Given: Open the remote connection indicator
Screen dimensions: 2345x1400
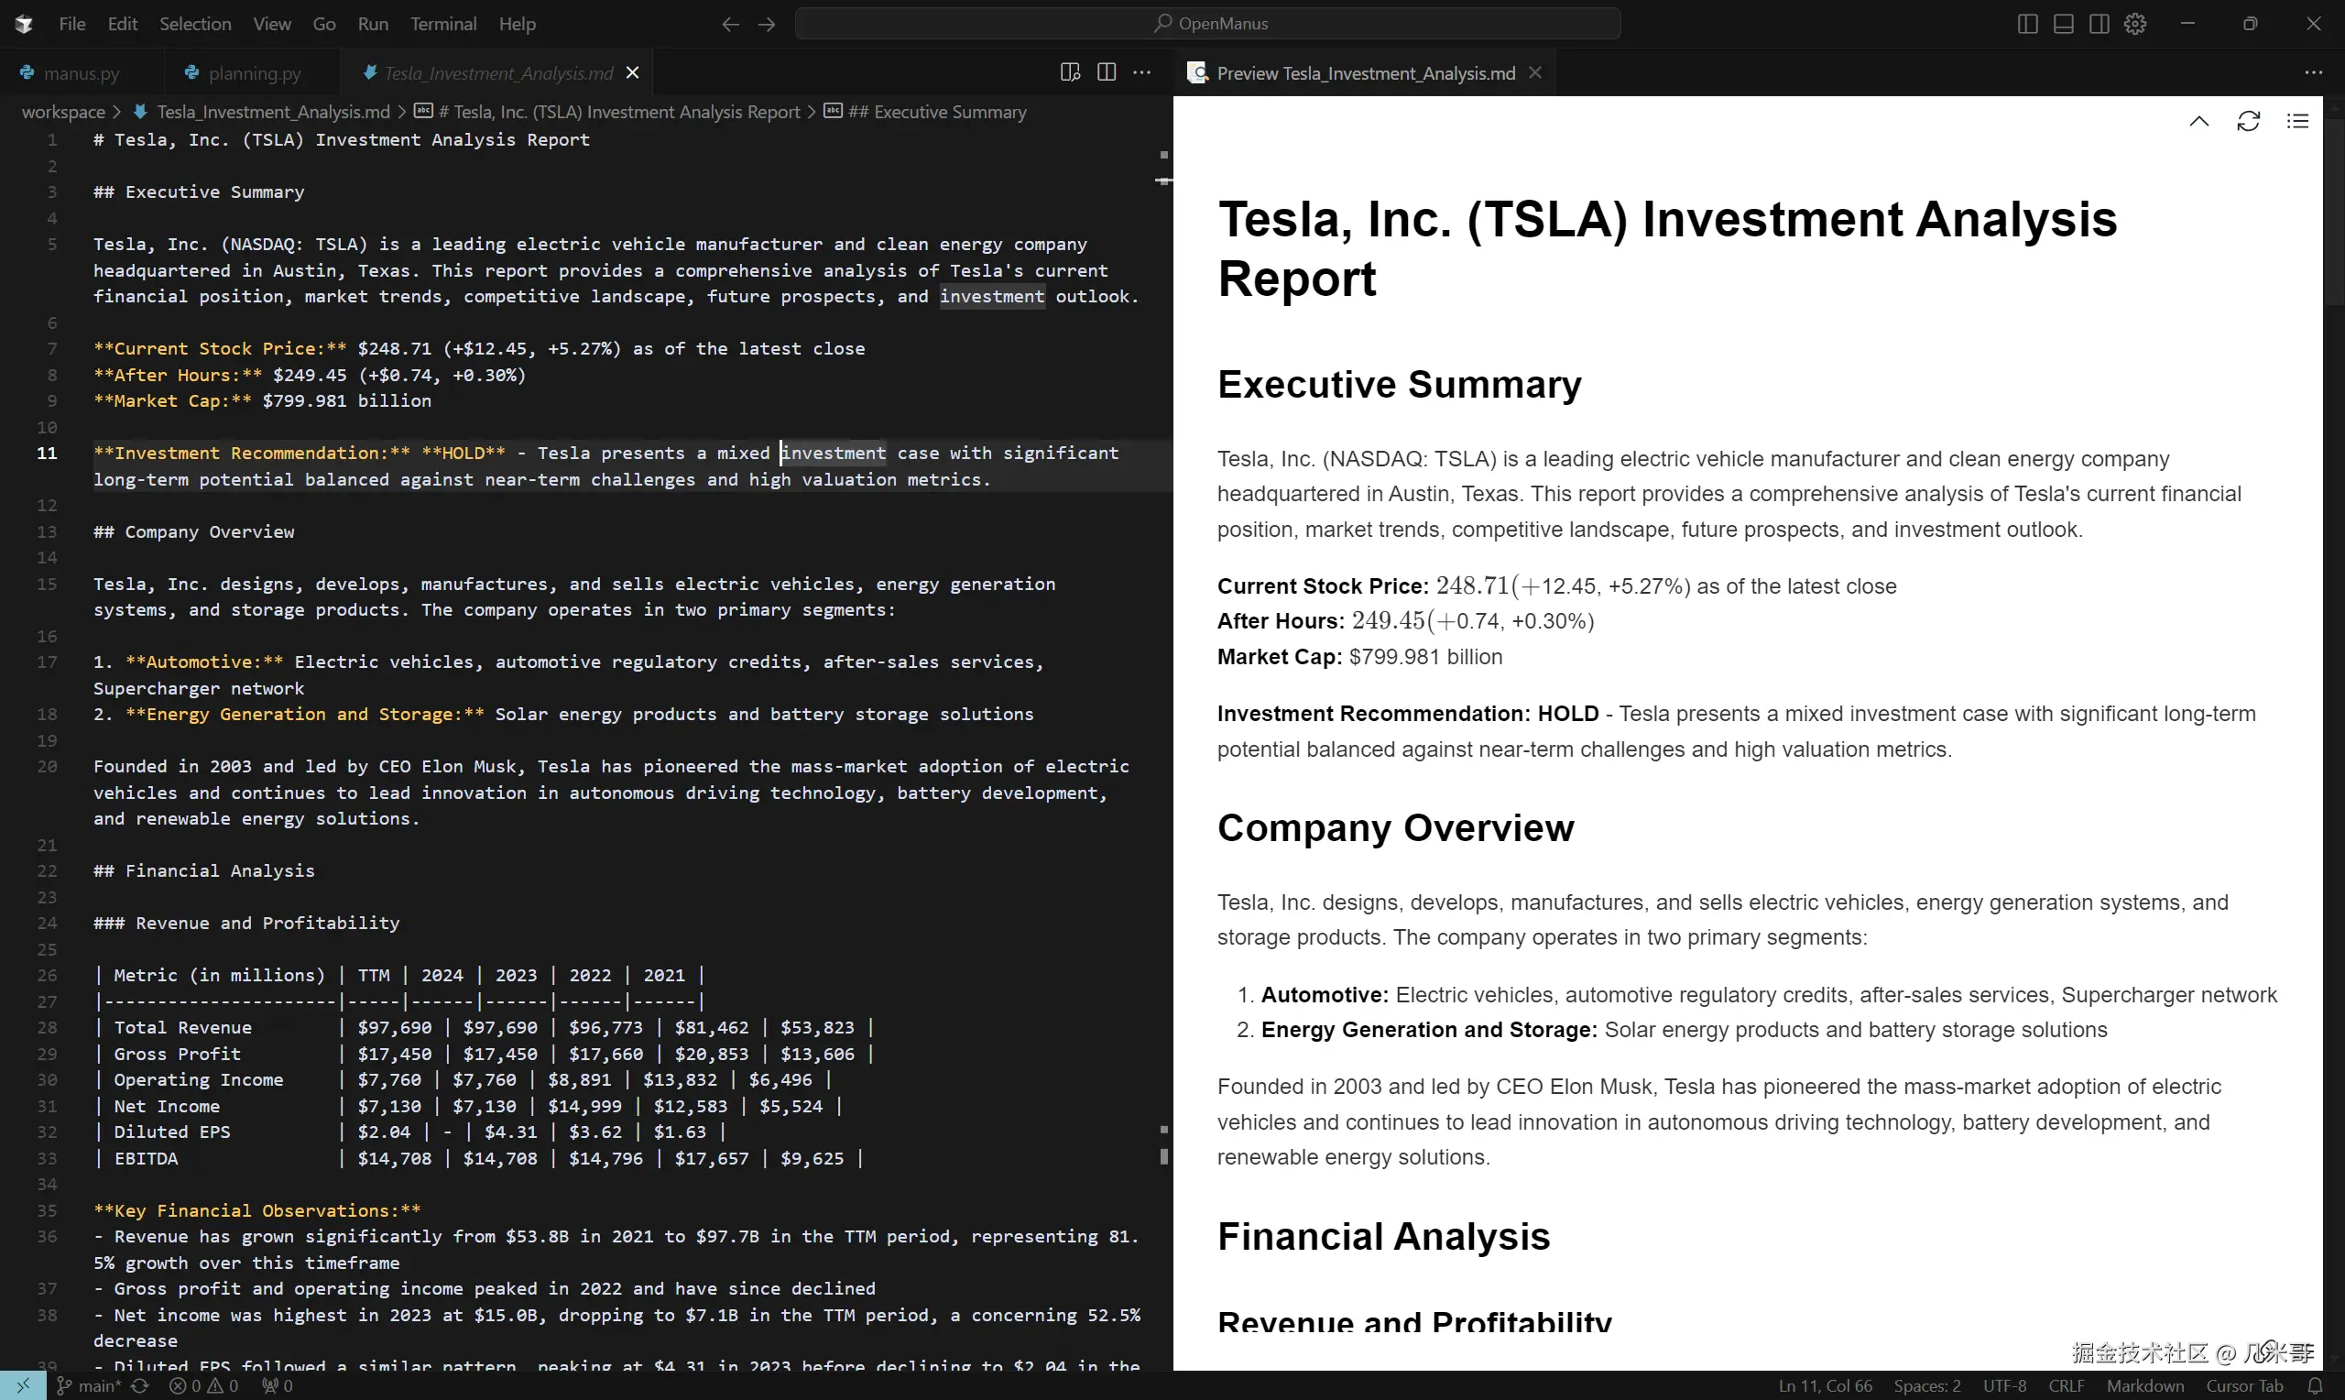Looking at the screenshot, I should coord(25,1385).
